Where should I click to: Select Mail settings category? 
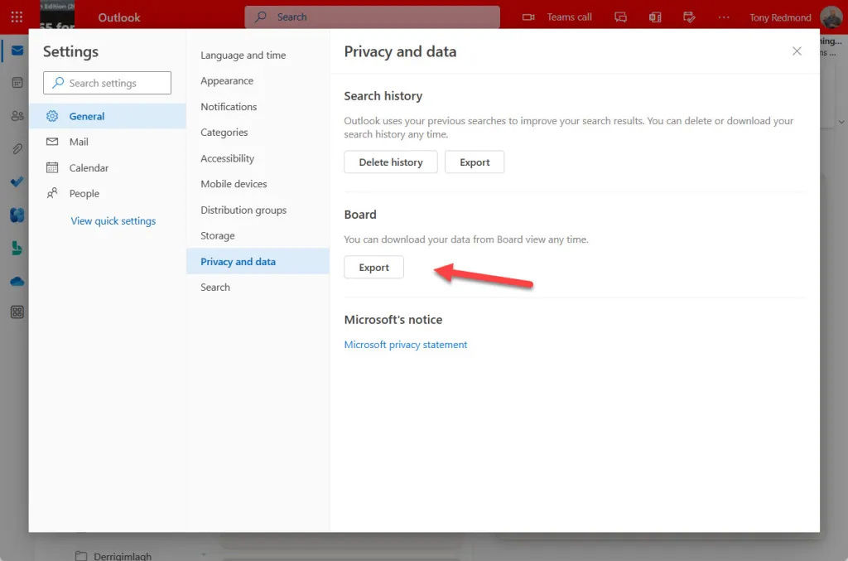pyautogui.click(x=107, y=142)
